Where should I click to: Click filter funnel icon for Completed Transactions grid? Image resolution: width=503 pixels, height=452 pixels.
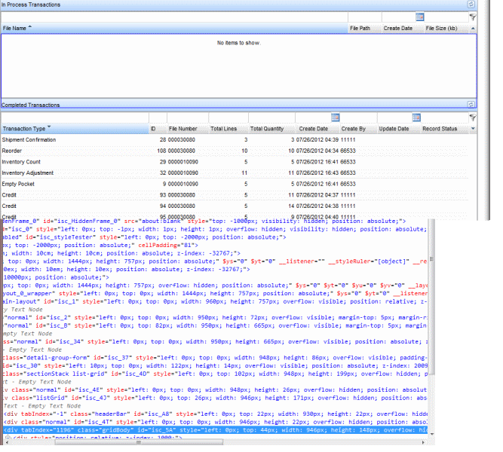[x=472, y=118]
